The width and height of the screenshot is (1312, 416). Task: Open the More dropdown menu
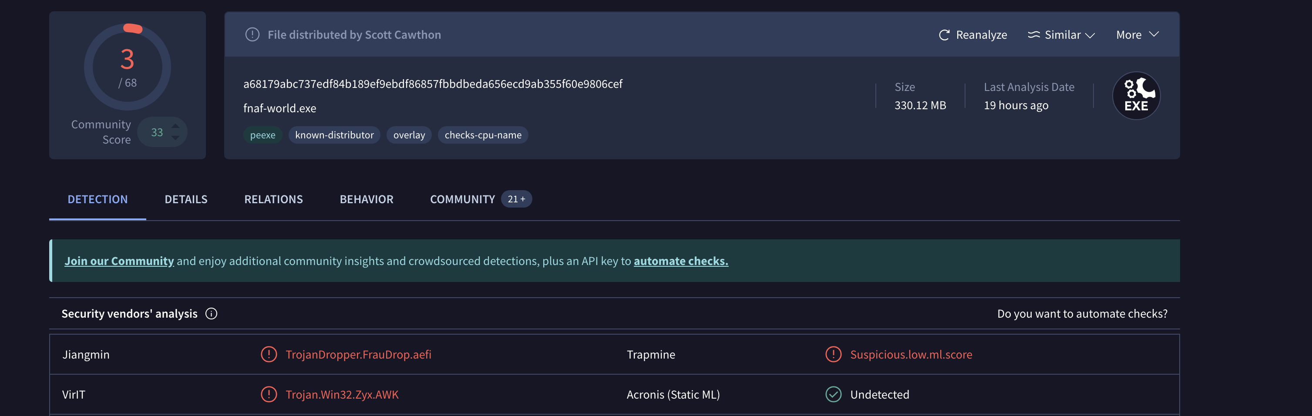pos(1137,35)
